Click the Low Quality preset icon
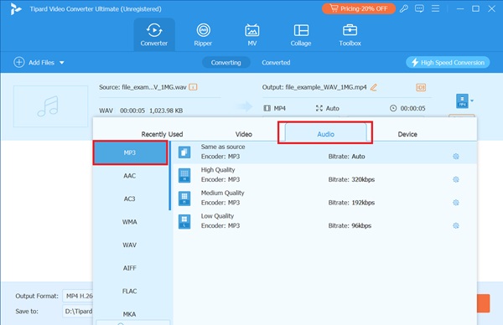 [184, 221]
